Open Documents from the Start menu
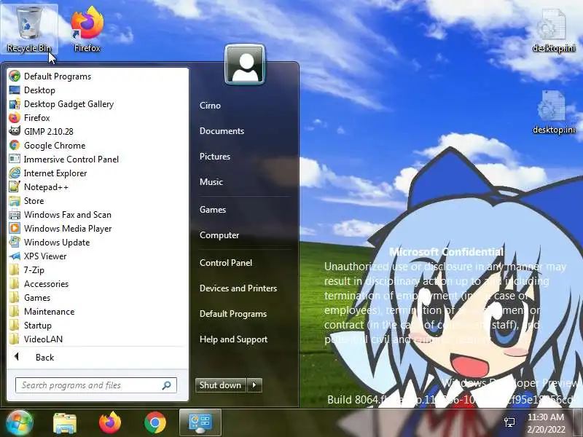 pos(222,131)
